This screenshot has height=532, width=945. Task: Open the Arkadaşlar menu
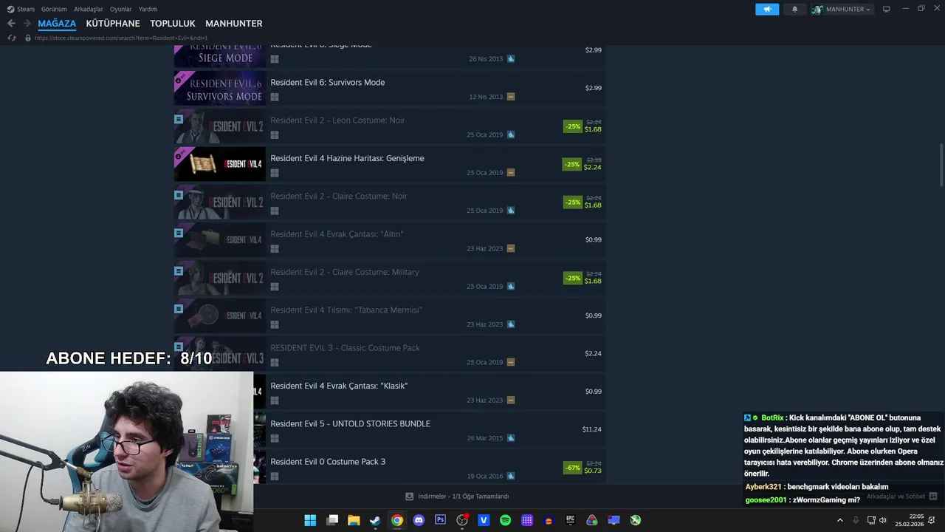click(x=89, y=9)
